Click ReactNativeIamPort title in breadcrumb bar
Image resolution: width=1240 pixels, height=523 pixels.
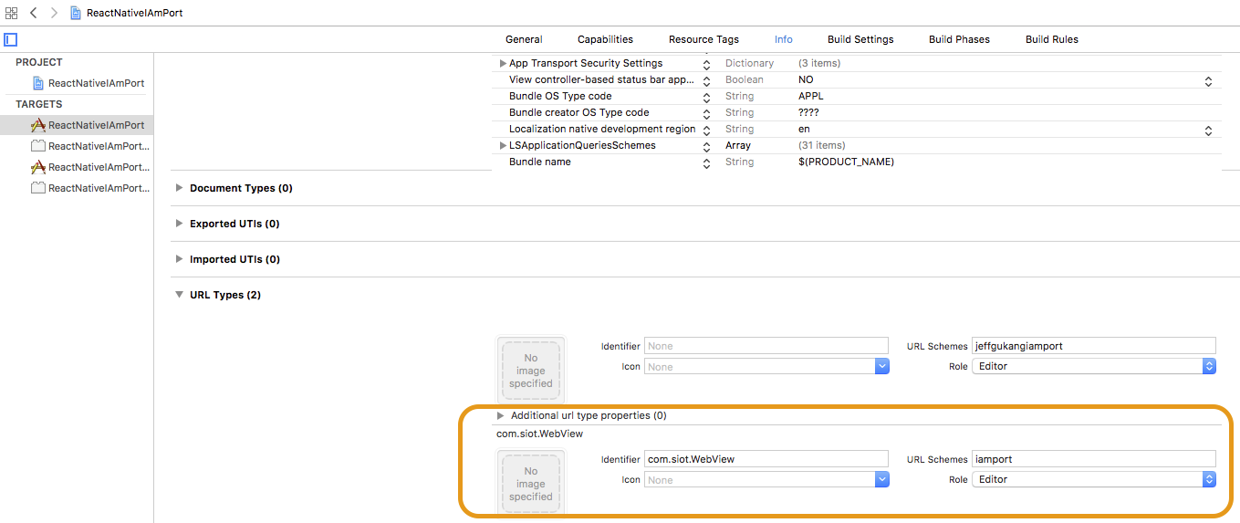pos(134,13)
